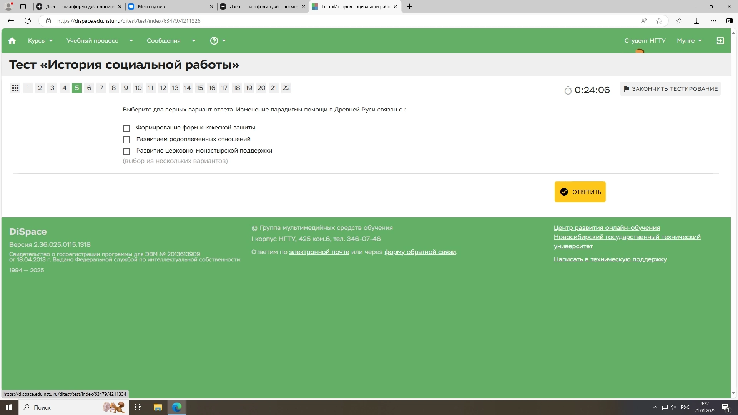Go to question 14
Viewport: 738px width, 415px height.
188,88
